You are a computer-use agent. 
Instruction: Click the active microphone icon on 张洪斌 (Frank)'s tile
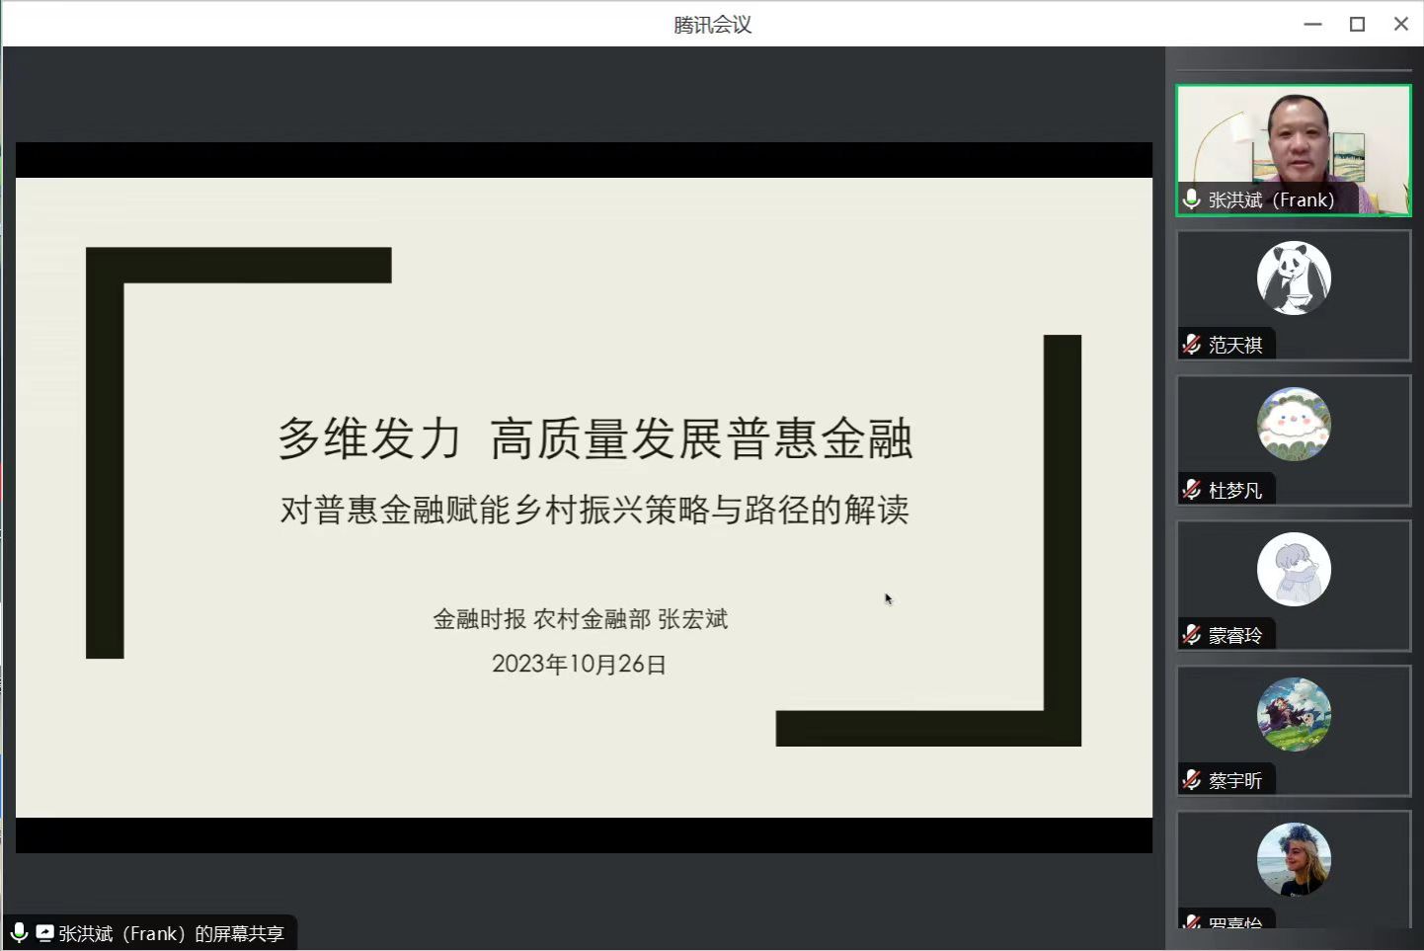pyautogui.click(x=1192, y=199)
